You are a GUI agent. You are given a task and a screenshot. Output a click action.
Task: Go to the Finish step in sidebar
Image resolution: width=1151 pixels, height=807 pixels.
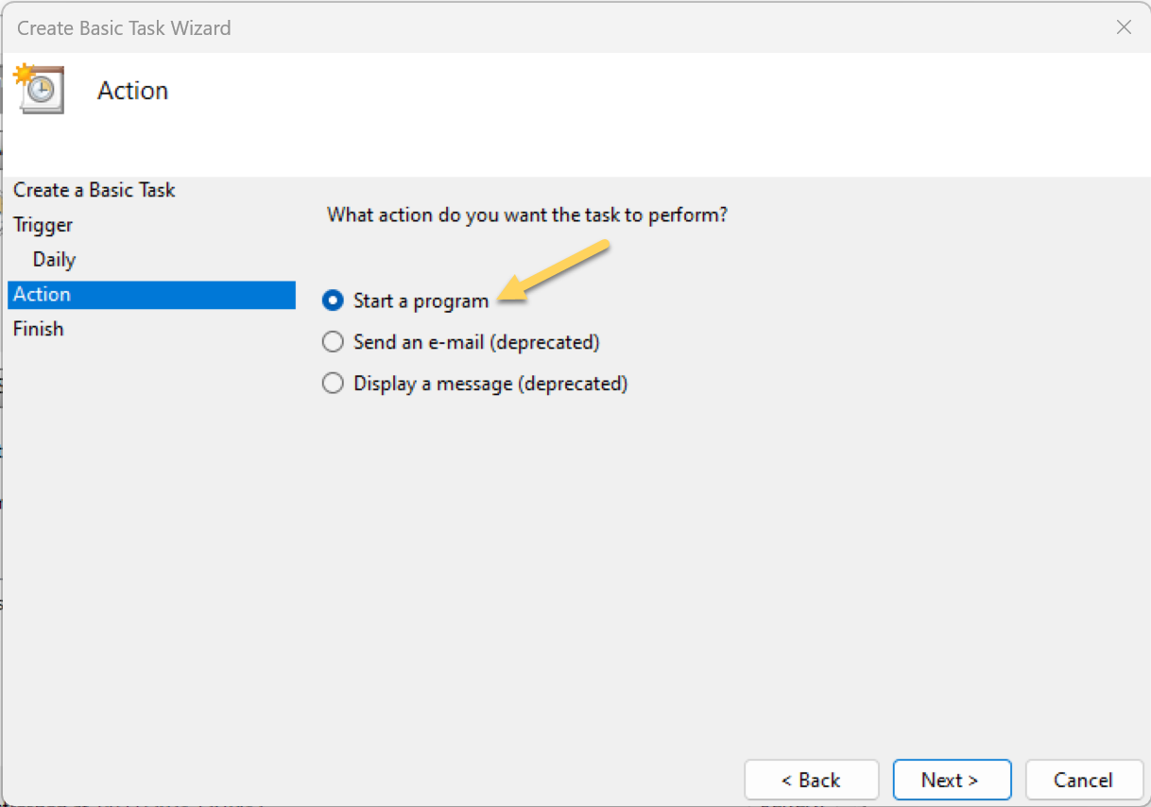point(39,329)
